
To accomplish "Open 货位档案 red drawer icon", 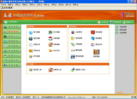I will pyautogui.click(x=93, y=32).
